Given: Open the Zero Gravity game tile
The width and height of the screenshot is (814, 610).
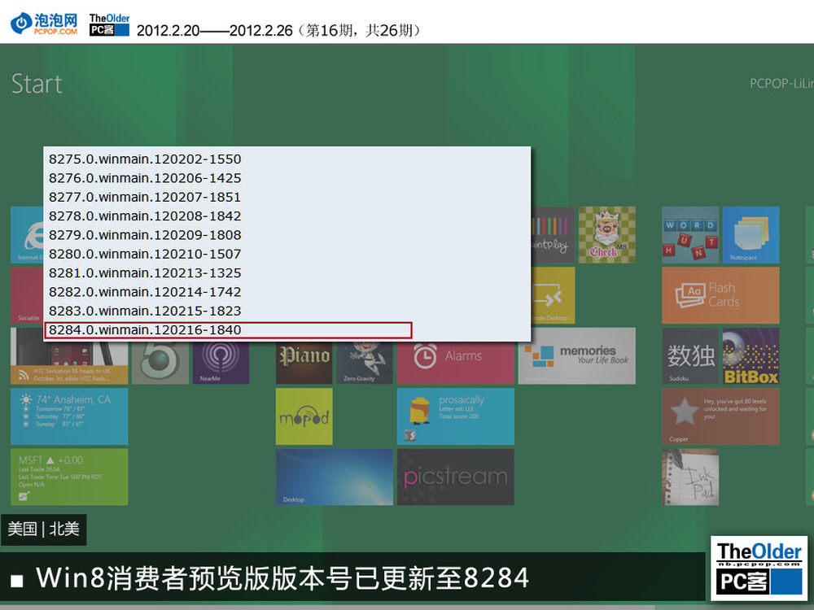Looking at the screenshot, I should click(365, 362).
